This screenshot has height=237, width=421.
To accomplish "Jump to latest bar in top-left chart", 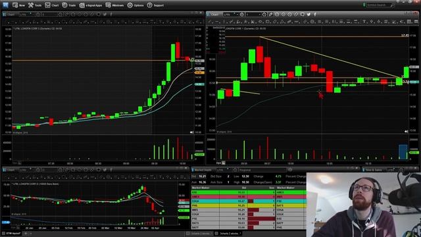I will tap(191, 132).
